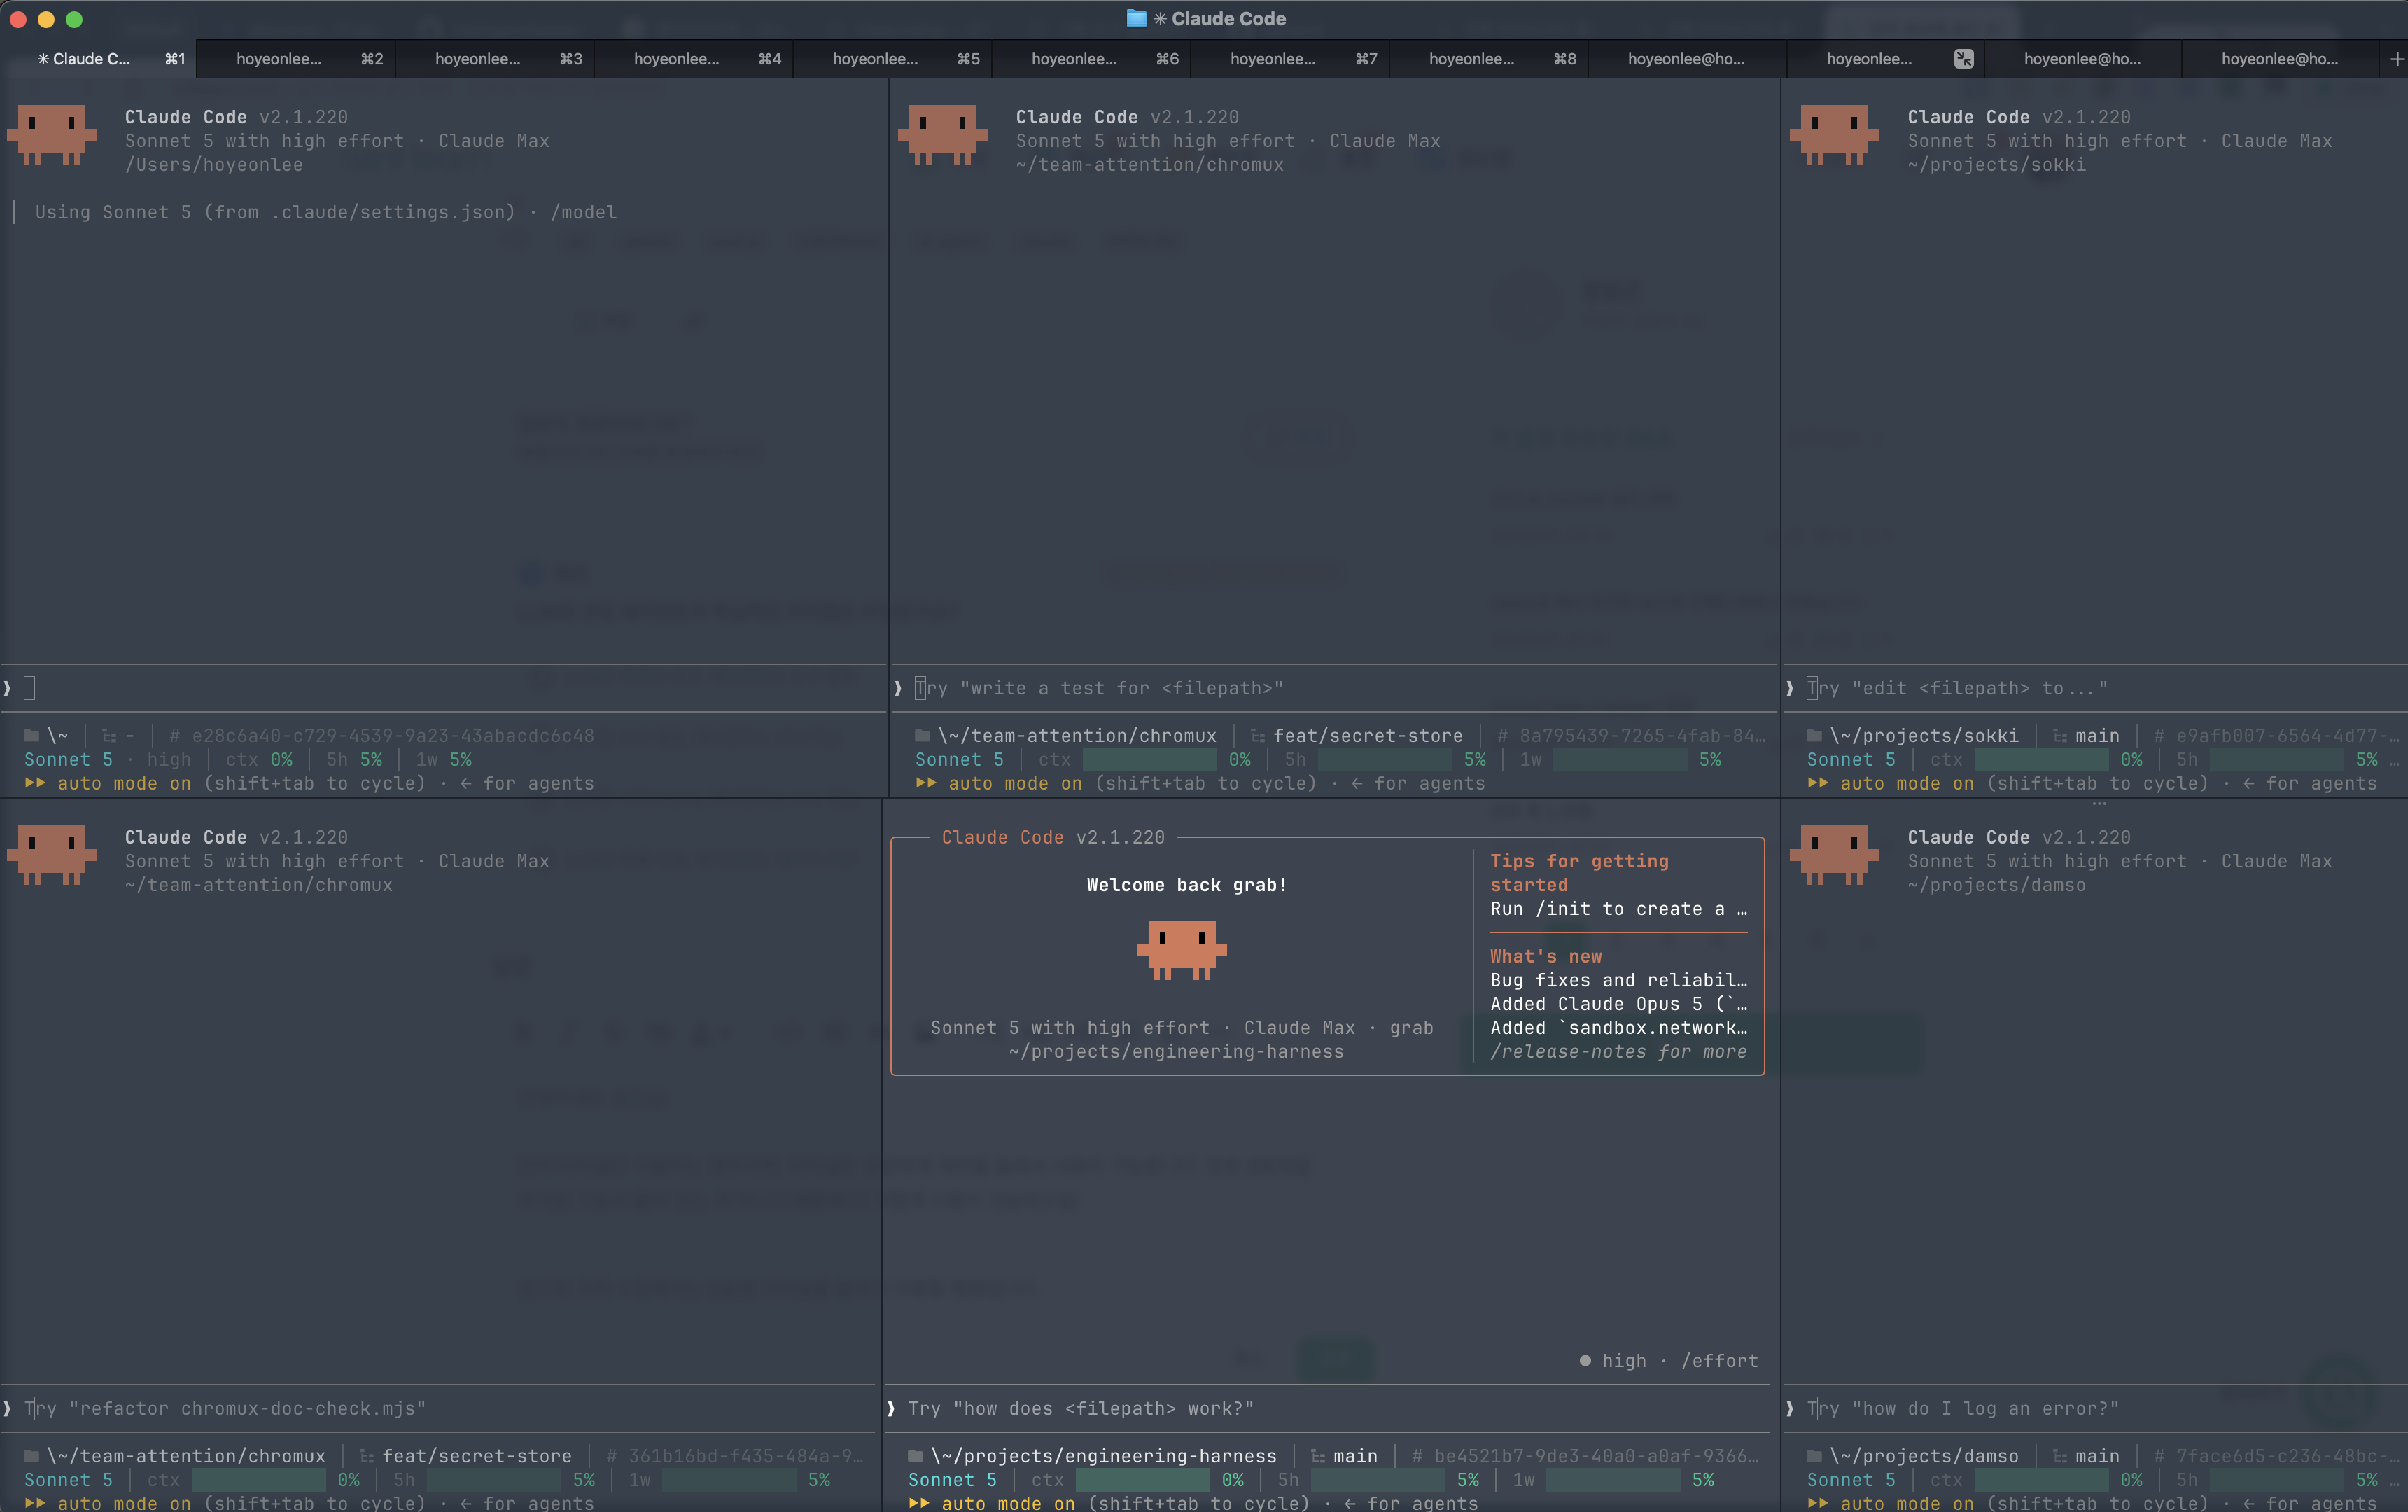
Task: Click the 'Added Claude Opus 5' release note
Action: point(1618,1004)
